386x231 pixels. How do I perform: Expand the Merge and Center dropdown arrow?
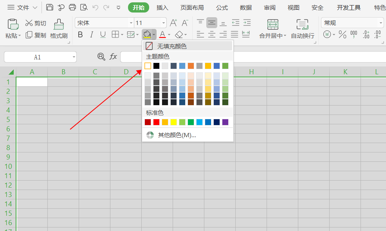coord(285,36)
